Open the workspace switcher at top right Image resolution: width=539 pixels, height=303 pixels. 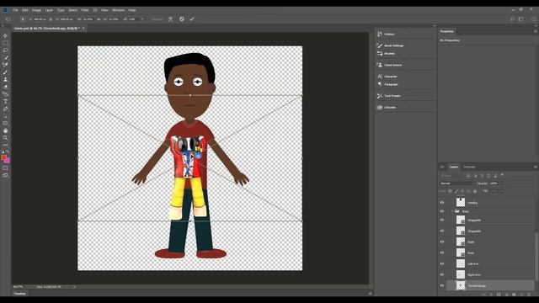tap(521, 19)
